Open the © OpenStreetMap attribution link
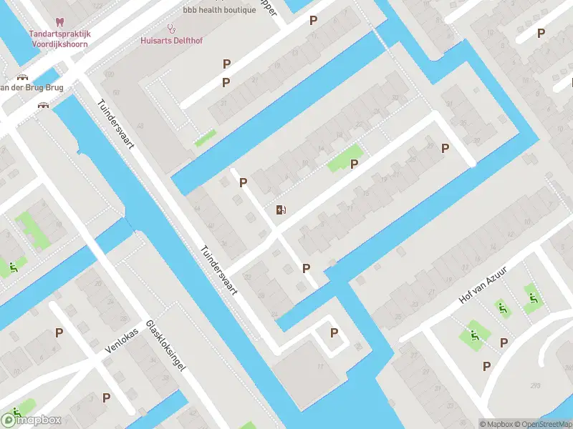The image size is (573, 429). click(544, 424)
